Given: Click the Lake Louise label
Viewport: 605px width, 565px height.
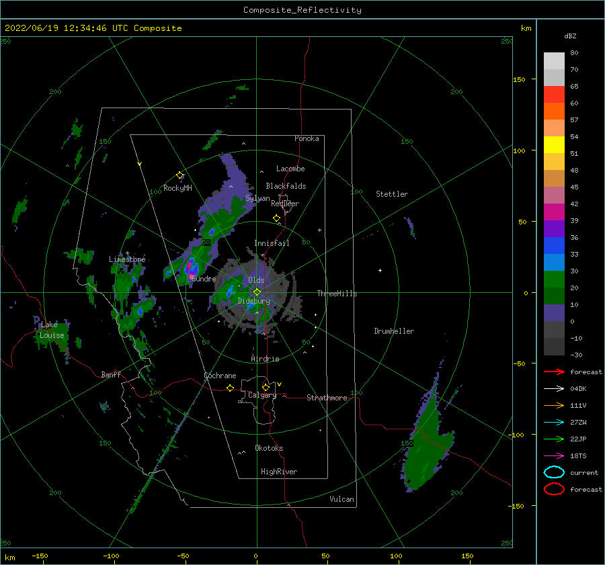Looking at the screenshot, I should coord(52,330).
